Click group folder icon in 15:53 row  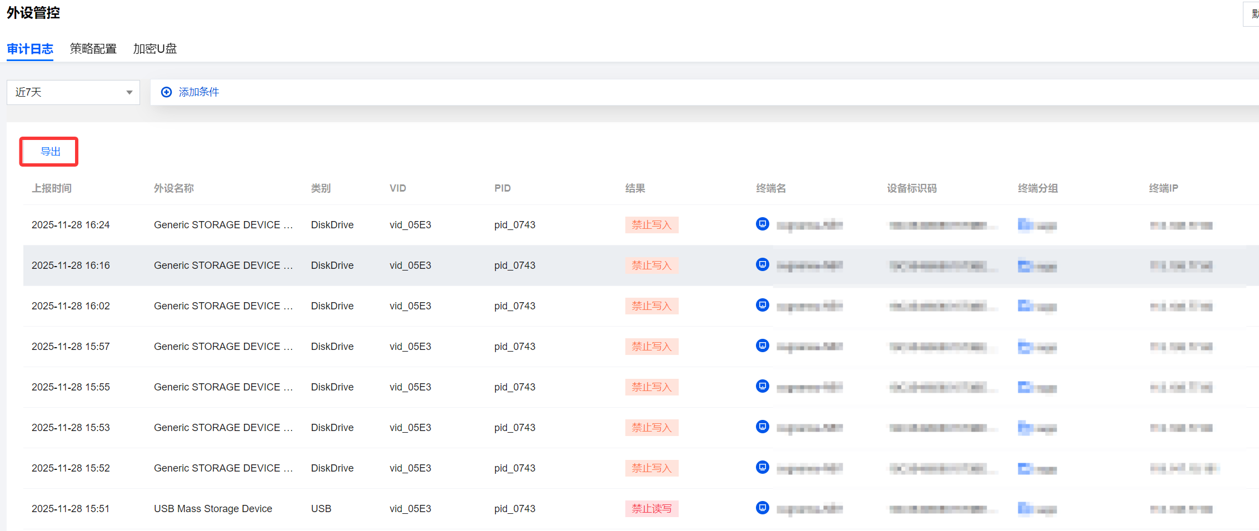(1025, 428)
